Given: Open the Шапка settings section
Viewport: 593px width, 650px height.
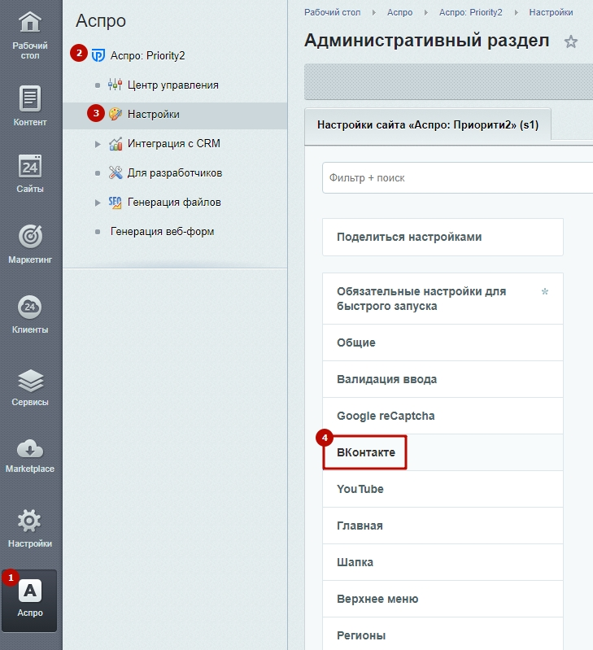Looking at the screenshot, I should click(x=443, y=562).
